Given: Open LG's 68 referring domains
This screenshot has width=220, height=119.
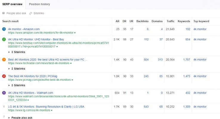Looking at the screenshot, I should 161,107.
